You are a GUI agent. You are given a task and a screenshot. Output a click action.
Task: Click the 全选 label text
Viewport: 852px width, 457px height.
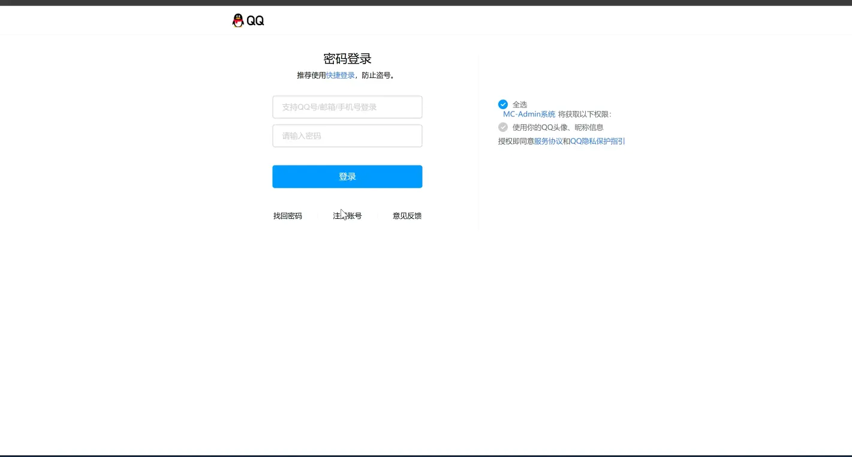tap(520, 105)
